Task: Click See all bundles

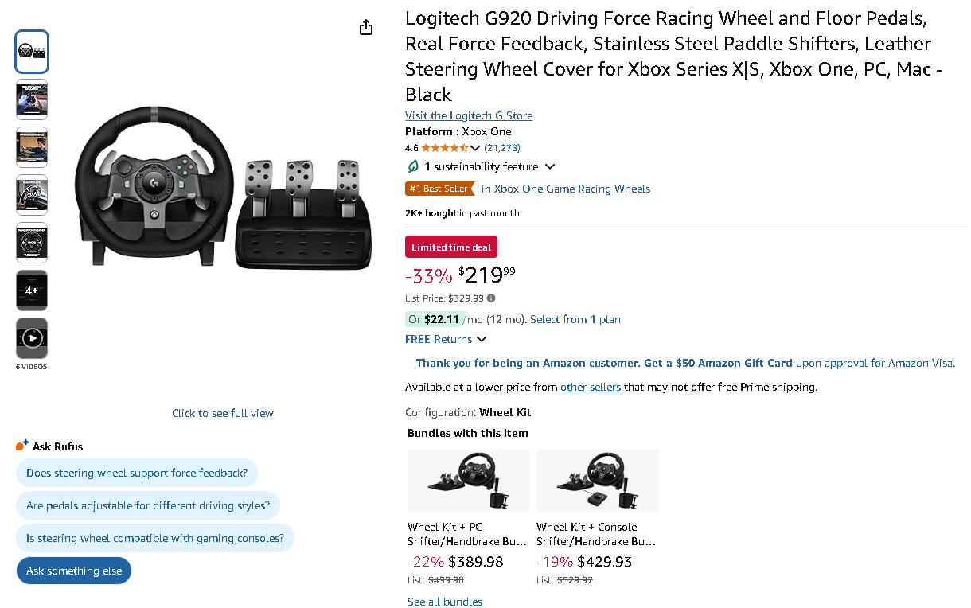Action: click(444, 602)
